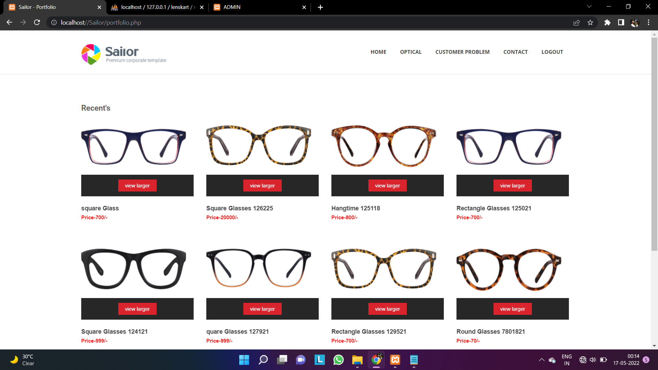Open the Chrome profile avatar
The width and height of the screenshot is (658, 370).
635,22
